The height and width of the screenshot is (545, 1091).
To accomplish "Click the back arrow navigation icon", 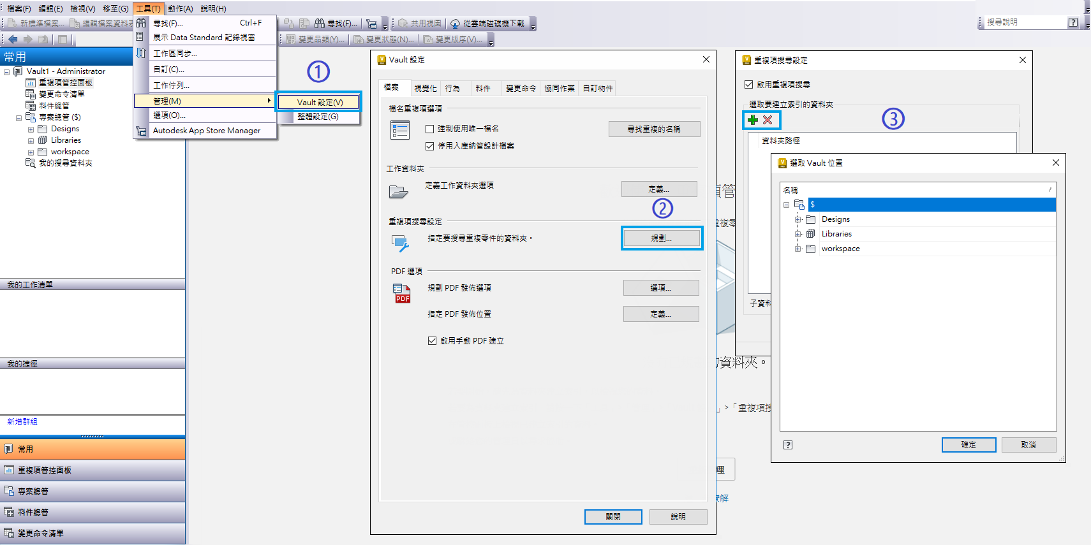I will pos(13,40).
